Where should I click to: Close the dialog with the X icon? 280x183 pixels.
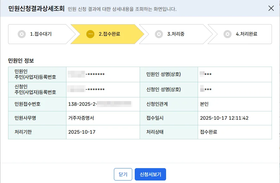click(271, 8)
